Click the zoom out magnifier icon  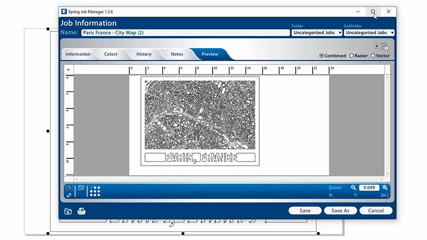tap(353, 188)
